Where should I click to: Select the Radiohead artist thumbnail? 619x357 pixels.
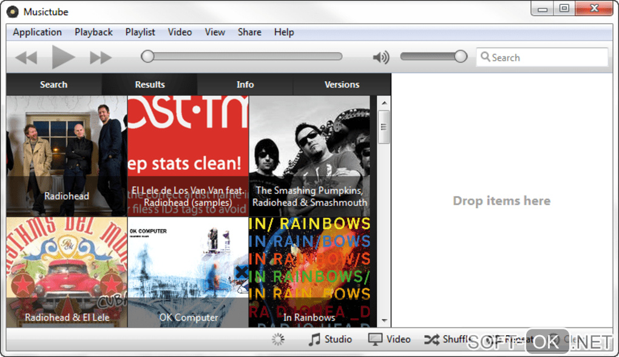67,156
